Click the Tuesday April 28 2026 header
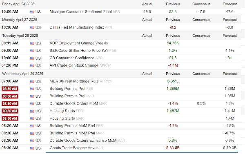Screen dimensions: 245x154 point(20,36)
